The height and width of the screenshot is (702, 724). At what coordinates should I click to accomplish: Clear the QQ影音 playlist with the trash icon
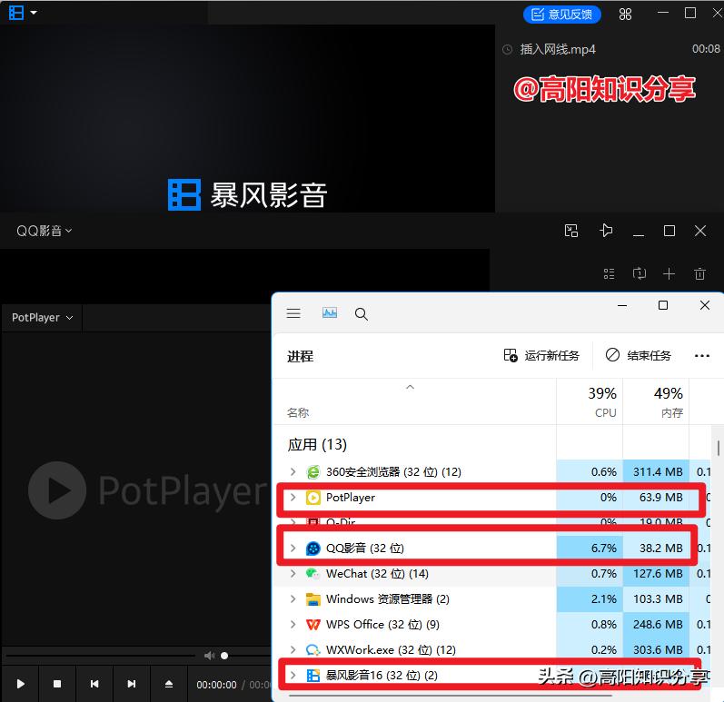pos(699,273)
